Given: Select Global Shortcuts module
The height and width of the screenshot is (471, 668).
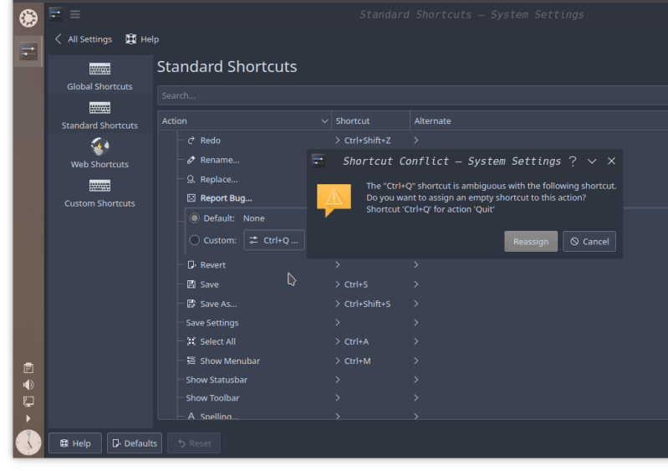Looking at the screenshot, I should pos(99,77).
